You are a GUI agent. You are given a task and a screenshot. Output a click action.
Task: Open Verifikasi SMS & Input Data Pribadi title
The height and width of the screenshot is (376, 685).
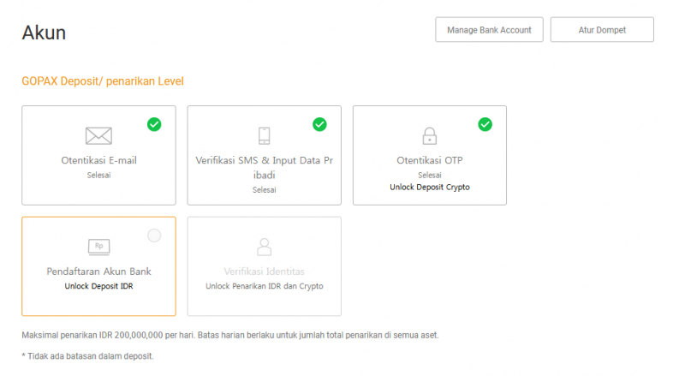pyautogui.click(x=265, y=168)
